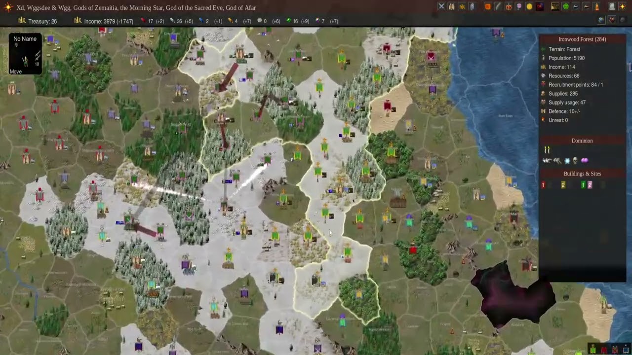Click the three gold figures icon in top toolbar
This screenshot has height=355, width=632.
point(462,6)
